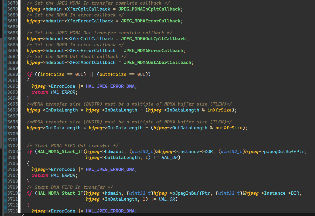Click line number 3689 in the gutter
Screen dimensions: 315x216
click(13, 68)
